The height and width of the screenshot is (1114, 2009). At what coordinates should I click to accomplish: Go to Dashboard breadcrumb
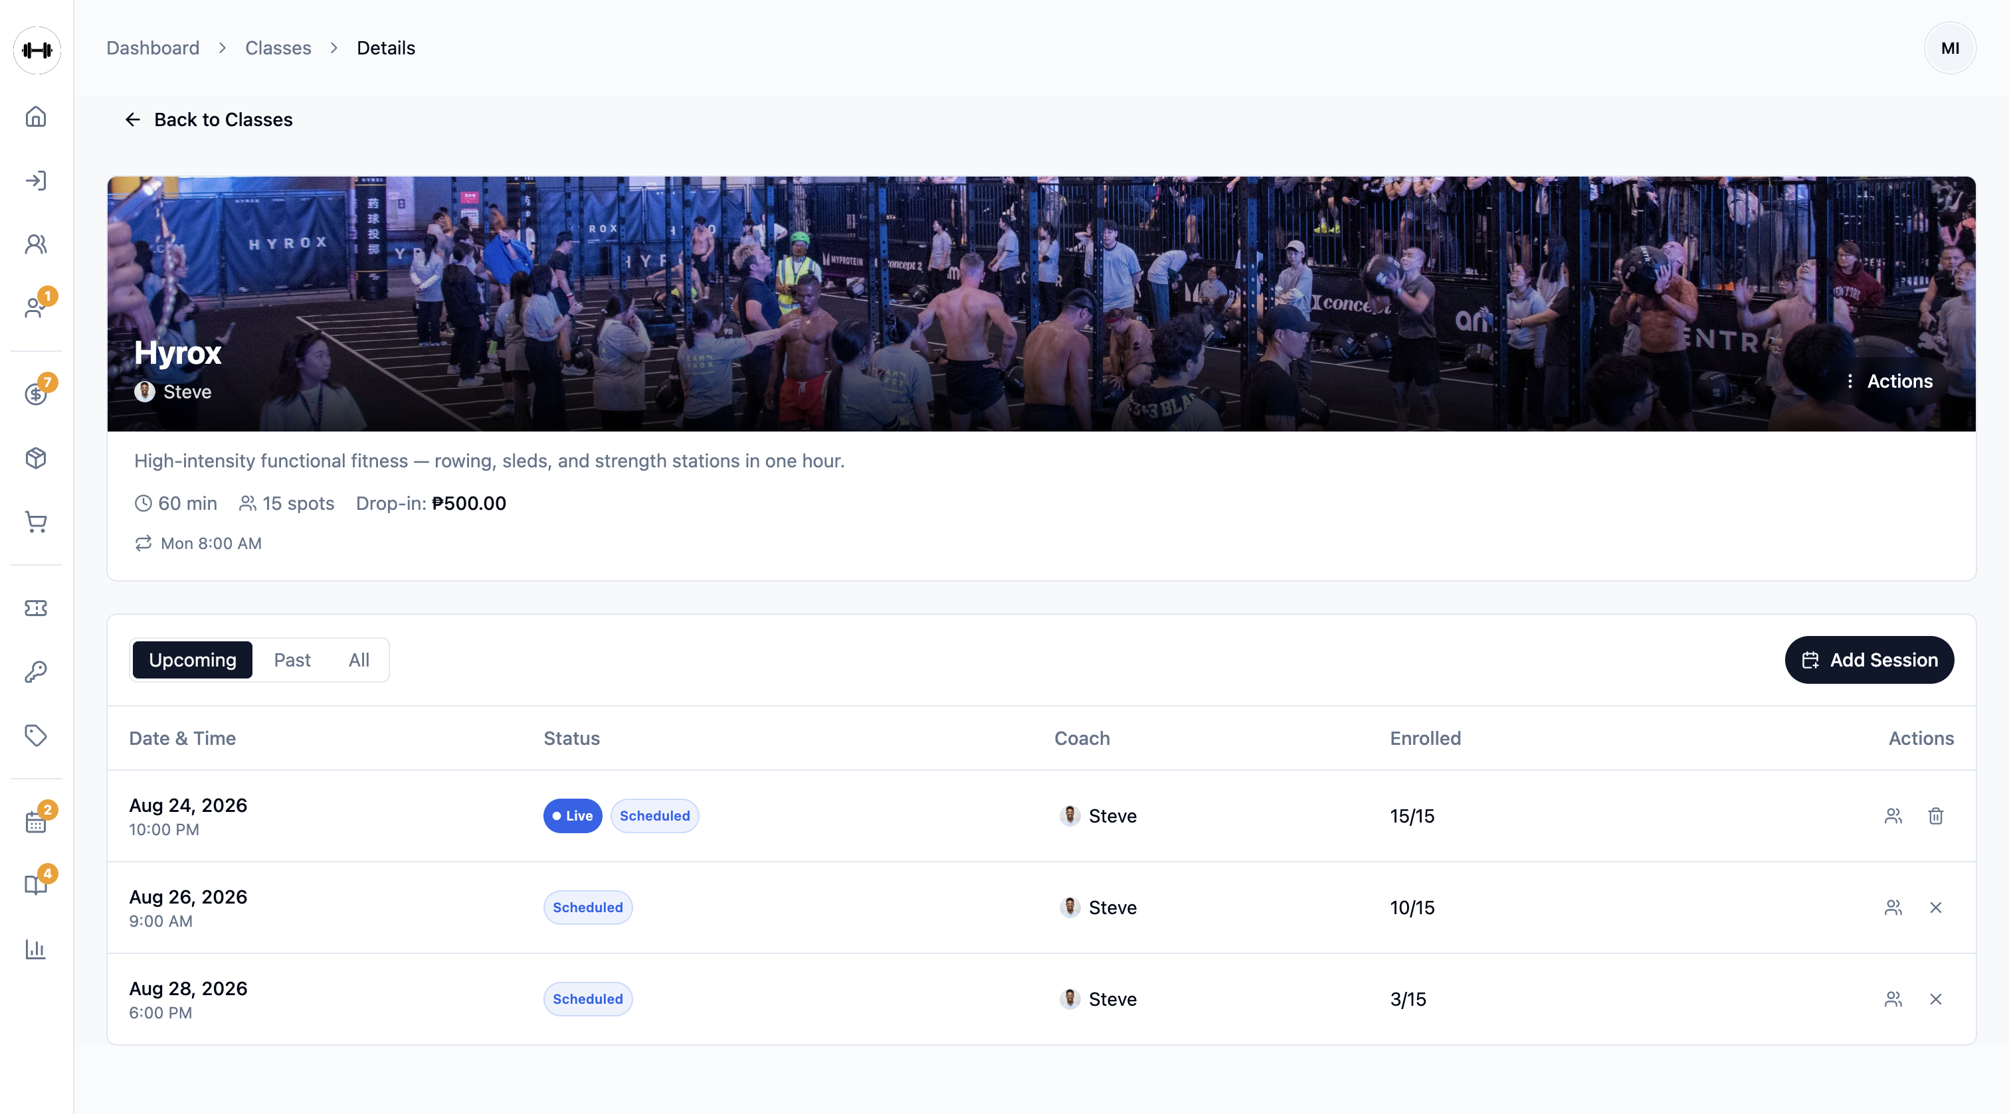[153, 48]
